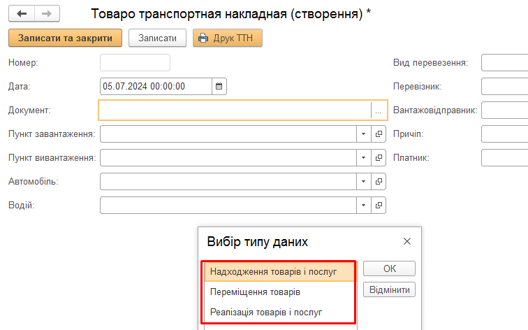The width and height of the screenshot is (528, 330).
Task: Select Переміщення товарів data type
Action: coord(255,292)
